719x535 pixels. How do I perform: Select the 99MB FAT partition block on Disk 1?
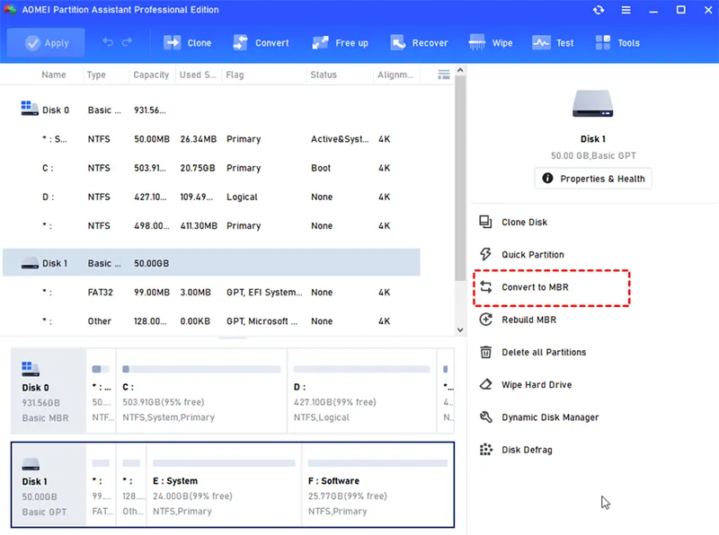(101, 485)
